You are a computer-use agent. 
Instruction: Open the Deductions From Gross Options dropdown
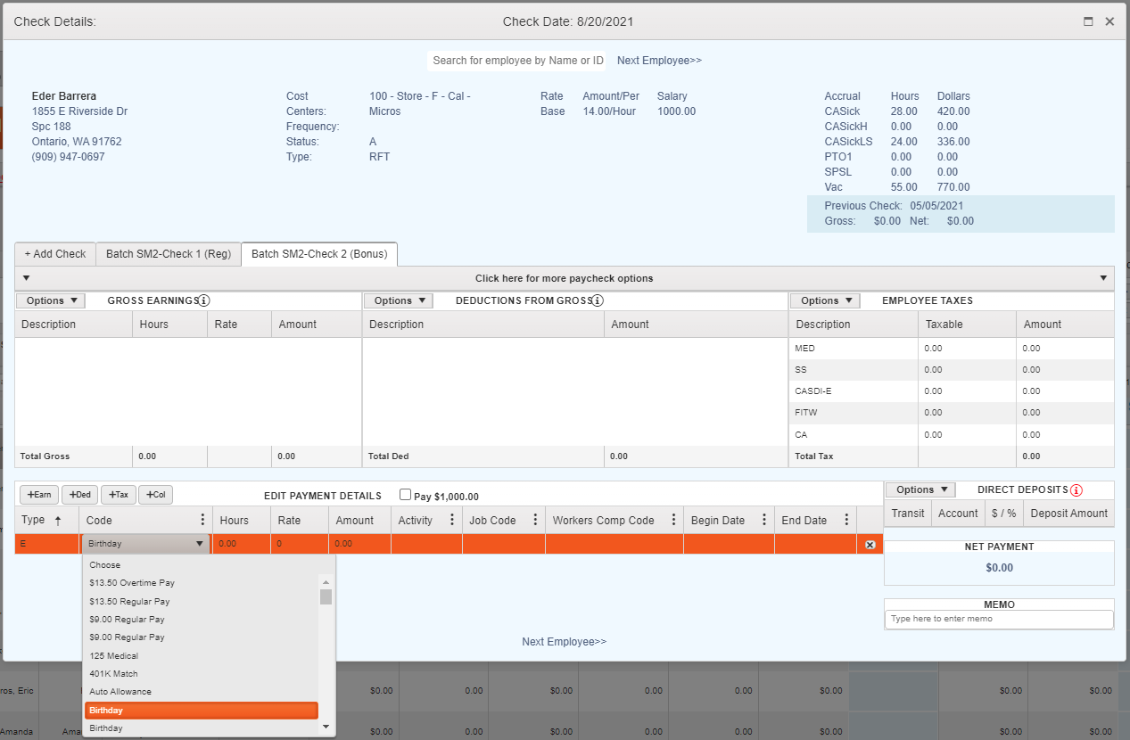(x=399, y=300)
